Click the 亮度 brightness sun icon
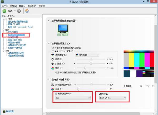 coord(53,59)
